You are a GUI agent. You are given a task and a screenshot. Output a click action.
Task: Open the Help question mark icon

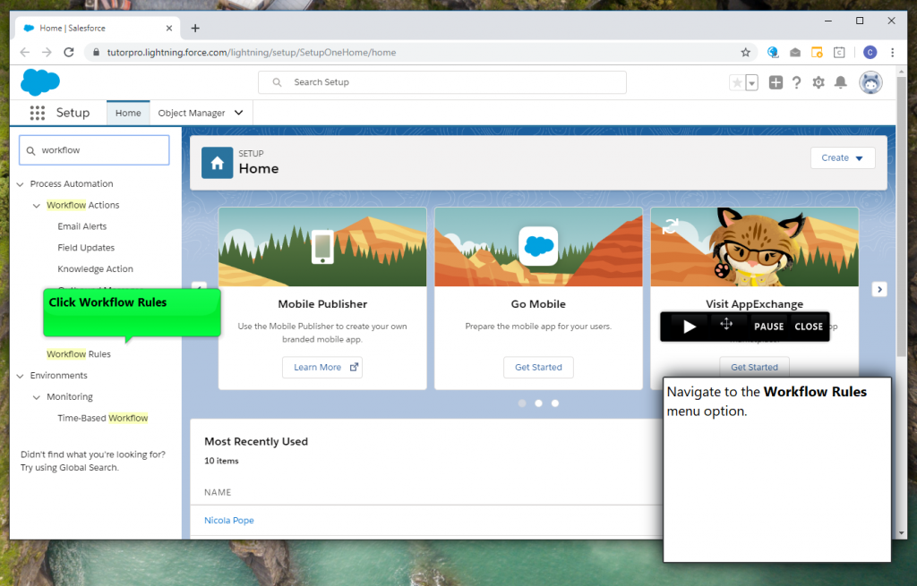(796, 82)
